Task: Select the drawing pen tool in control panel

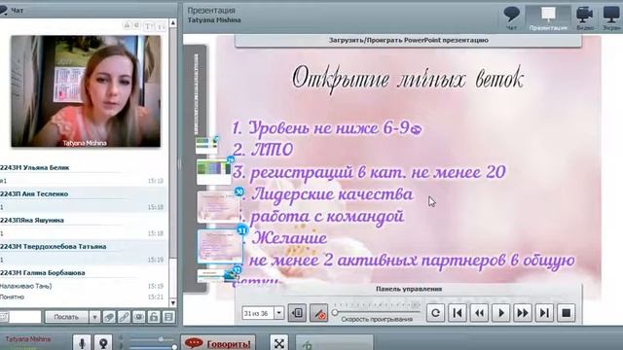Action: click(x=318, y=313)
